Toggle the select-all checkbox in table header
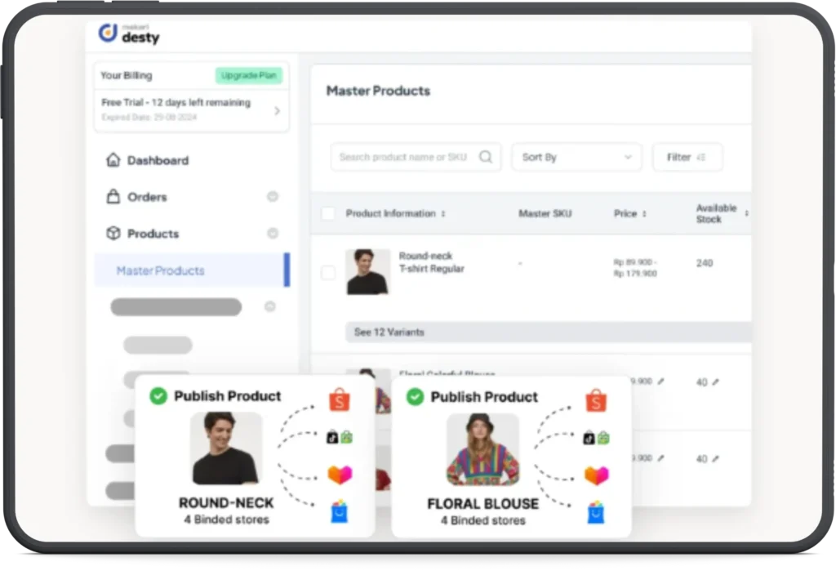The width and height of the screenshot is (836, 571). click(328, 214)
